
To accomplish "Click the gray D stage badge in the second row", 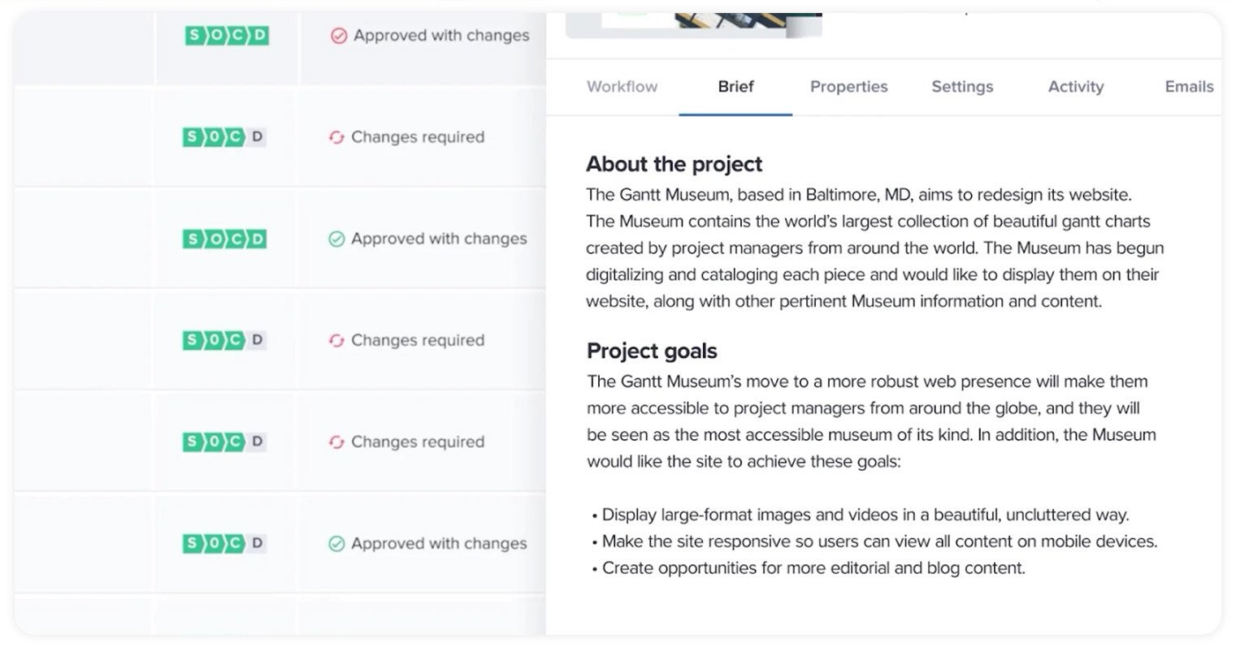I will [257, 137].
